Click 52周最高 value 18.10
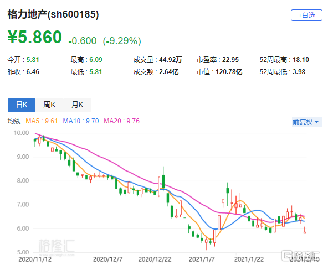The height and width of the screenshot is (265, 323). point(301,60)
